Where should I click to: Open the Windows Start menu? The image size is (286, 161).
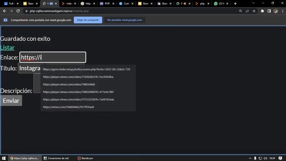(x=4, y=158)
